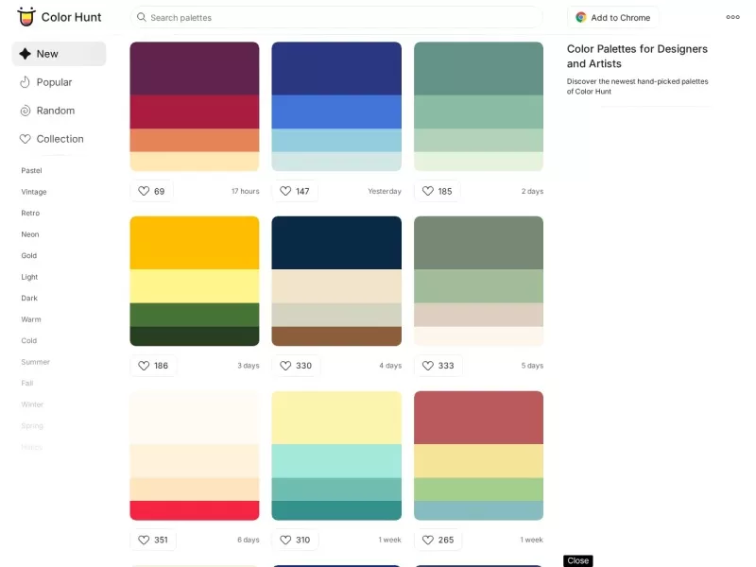Filter by Dark tag
Image resolution: width=756 pixels, height=567 pixels.
pos(29,298)
